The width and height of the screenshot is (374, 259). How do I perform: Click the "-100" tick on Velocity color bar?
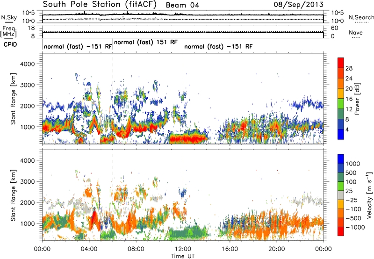tap(353, 209)
